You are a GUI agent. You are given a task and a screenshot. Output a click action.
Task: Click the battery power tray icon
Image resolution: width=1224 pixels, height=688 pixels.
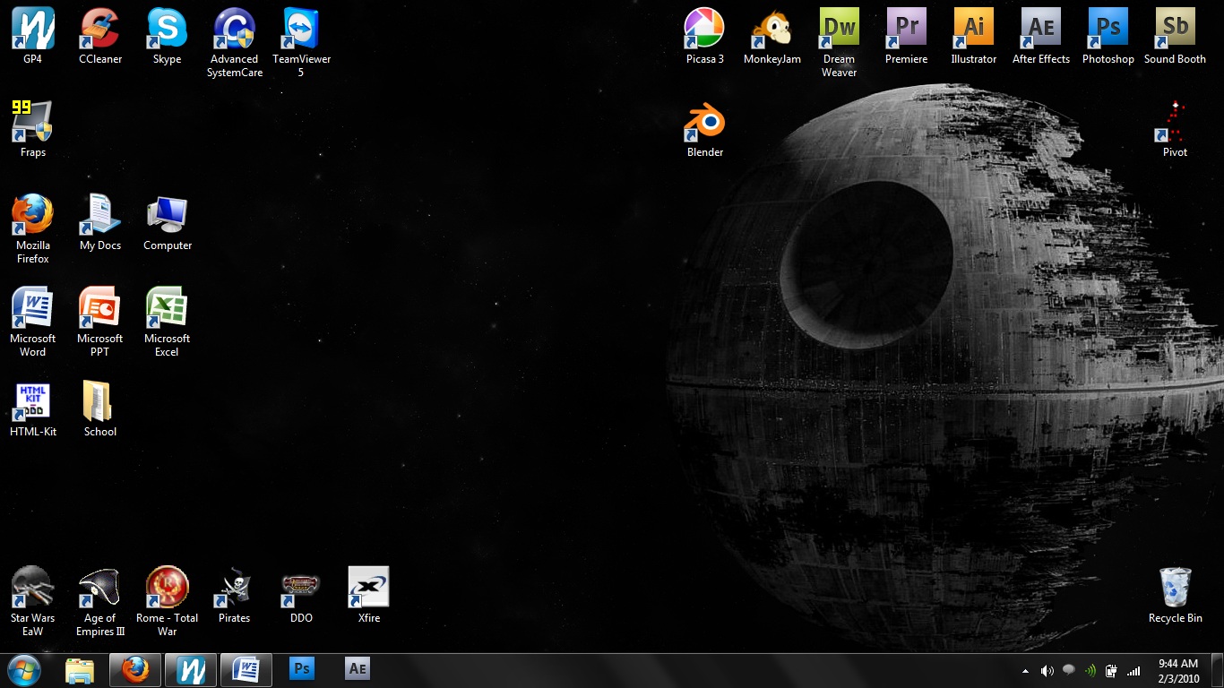tap(1111, 671)
